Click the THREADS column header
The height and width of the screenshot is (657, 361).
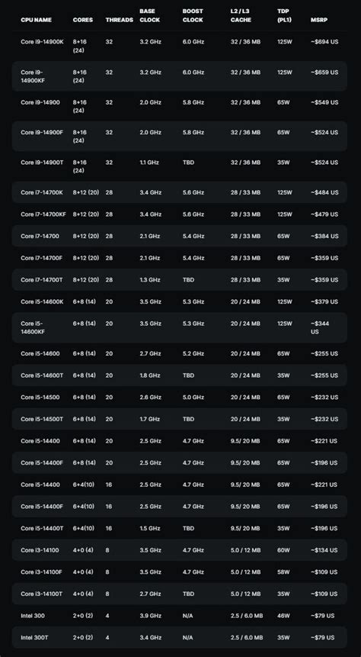(x=120, y=20)
